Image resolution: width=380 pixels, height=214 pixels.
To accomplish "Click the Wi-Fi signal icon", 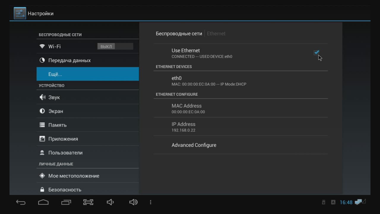I will [x=42, y=46].
